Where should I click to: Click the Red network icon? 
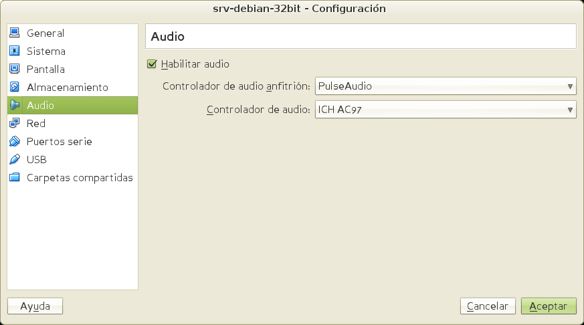coord(15,123)
